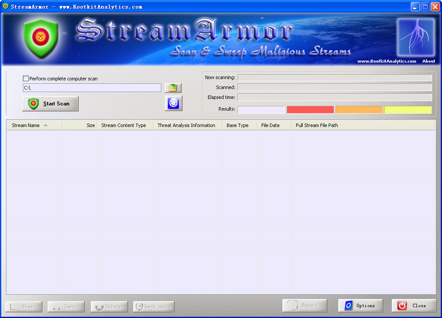This screenshot has width=442, height=318.
Task: Sort by Full Stream File Path column
Action: (x=364, y=125)
